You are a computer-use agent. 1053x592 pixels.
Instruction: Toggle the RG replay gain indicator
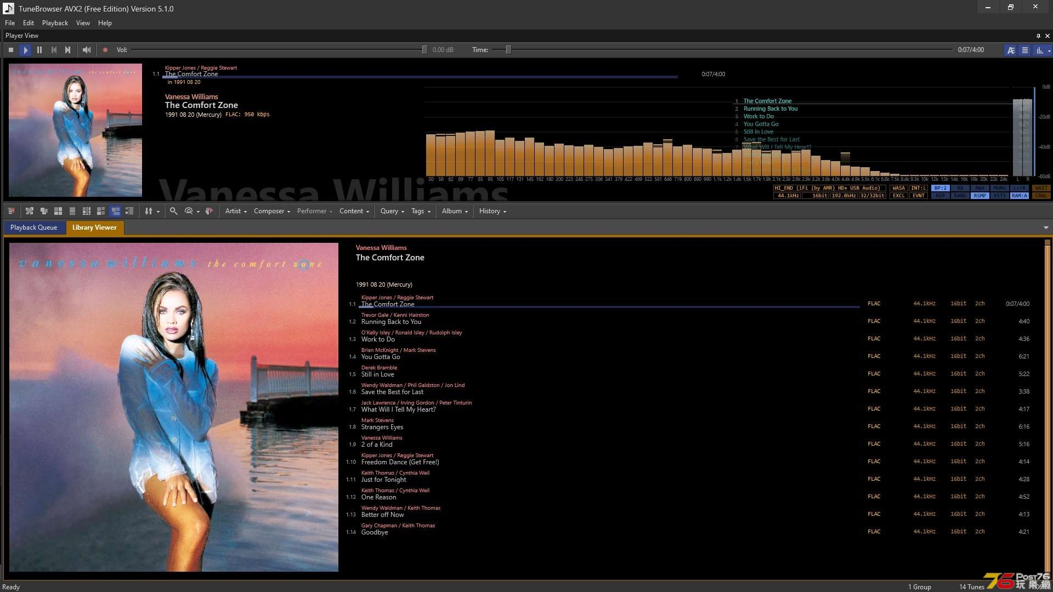tap(960, 188)
